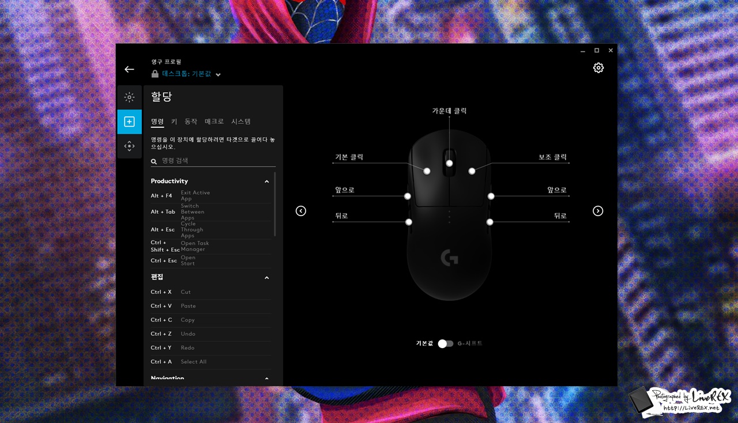Switch to the 명령 tab
Image resolution: width=738 pixels, height=423 pixels.
(x=157, y=122)
